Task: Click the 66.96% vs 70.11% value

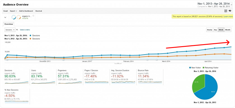Action: 12,99
